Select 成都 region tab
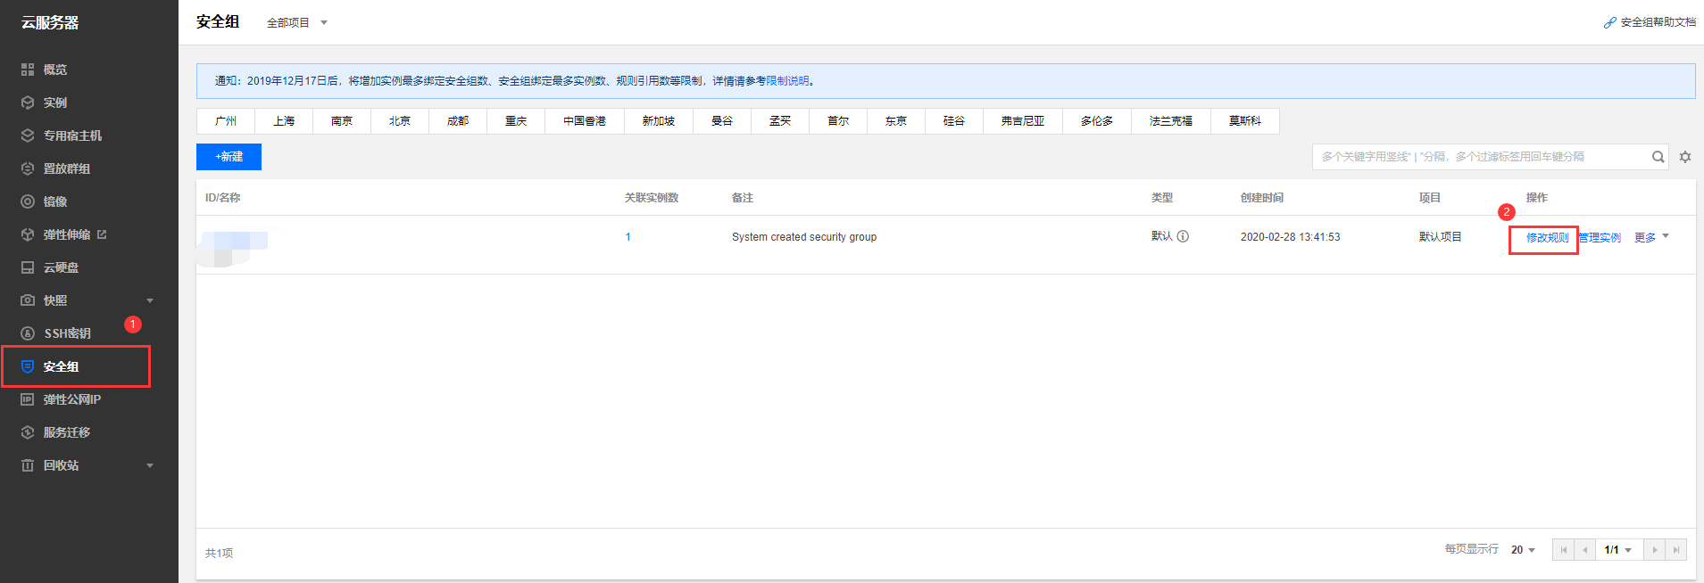 [458, 121]
